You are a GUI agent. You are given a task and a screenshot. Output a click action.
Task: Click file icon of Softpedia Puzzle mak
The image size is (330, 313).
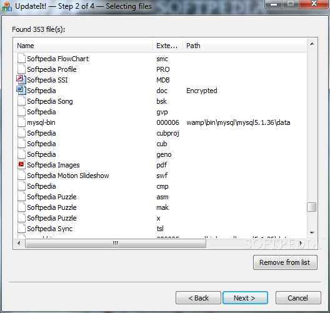pos(21,207)
